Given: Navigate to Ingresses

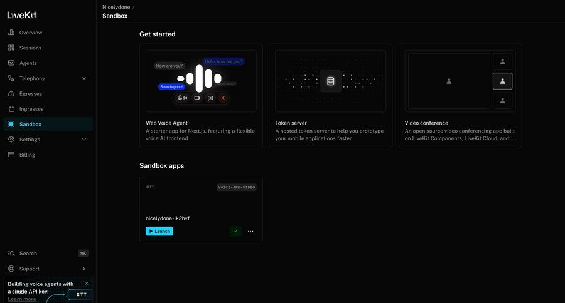Looking at the screenshot, I should [x=48, y=108].
